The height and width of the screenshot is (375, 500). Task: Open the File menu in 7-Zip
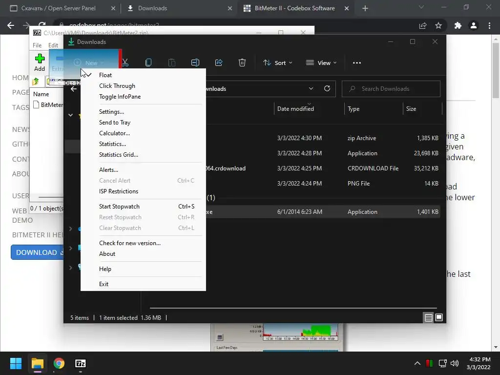[x=37, y=45]
